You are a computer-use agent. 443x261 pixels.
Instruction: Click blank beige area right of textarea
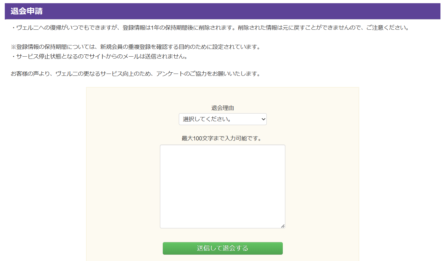coord(321,186)
